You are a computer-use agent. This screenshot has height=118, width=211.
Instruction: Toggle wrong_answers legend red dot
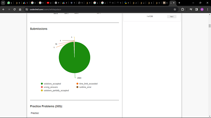point(42,87)
